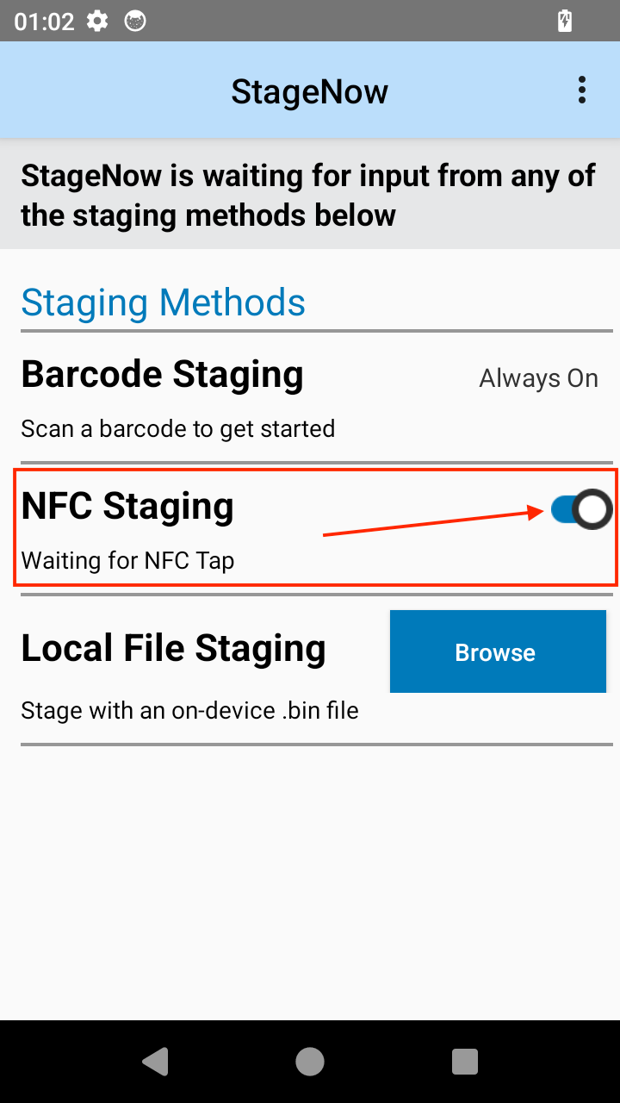Tap the clock showing 01:02

pyautogui.click(x=44, y=22)
